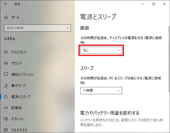170x133 pixels.
Task: Click the Focus assist moon icon
Action: coord(6,86)
